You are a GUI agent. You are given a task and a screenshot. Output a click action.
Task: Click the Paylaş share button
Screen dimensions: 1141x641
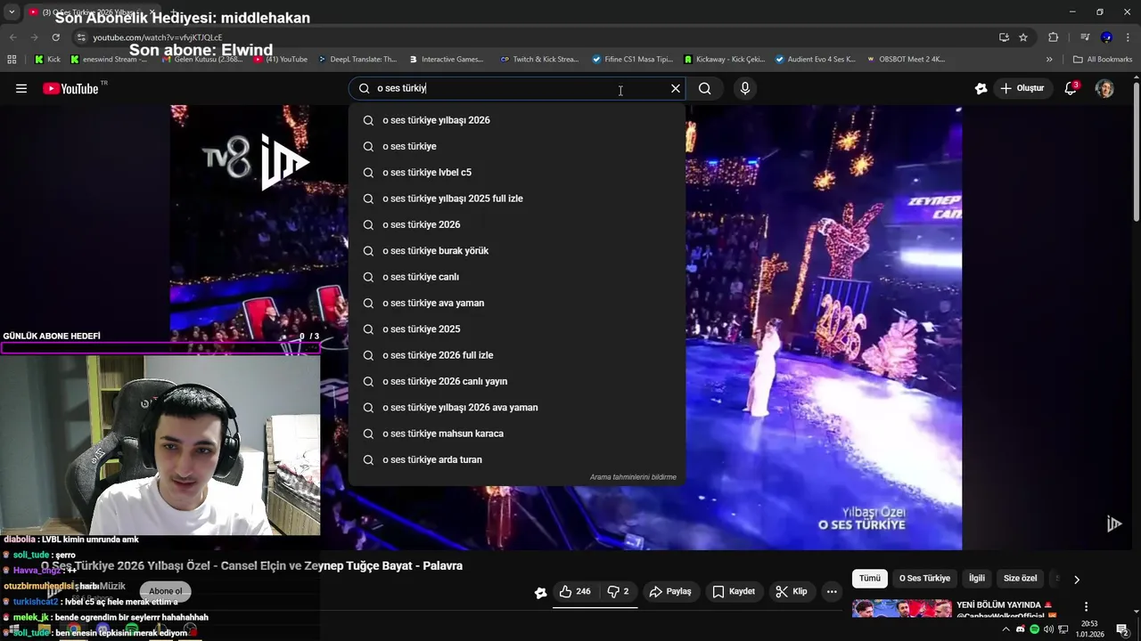point(670,591)
